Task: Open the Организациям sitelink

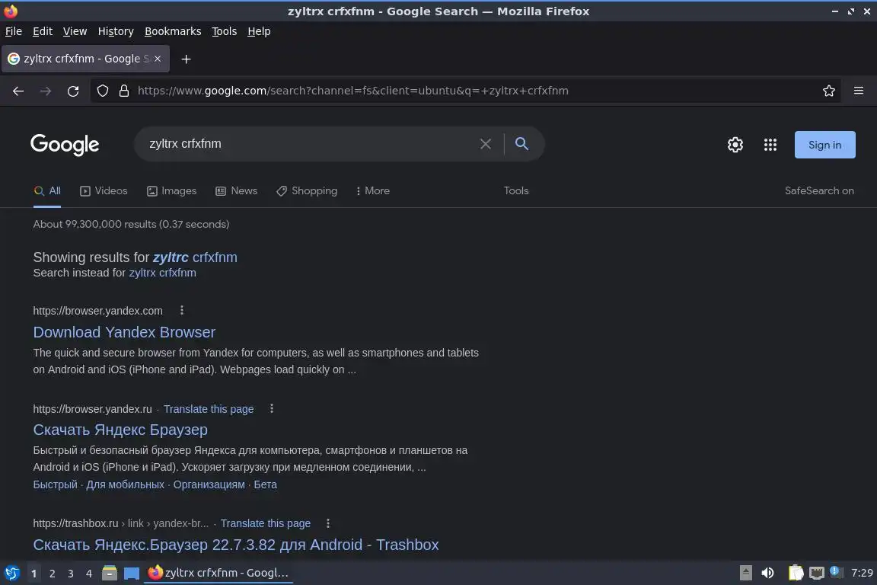Action: pos(209,484)
